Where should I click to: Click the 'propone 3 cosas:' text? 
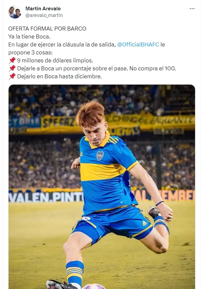[x=30, y=52]
